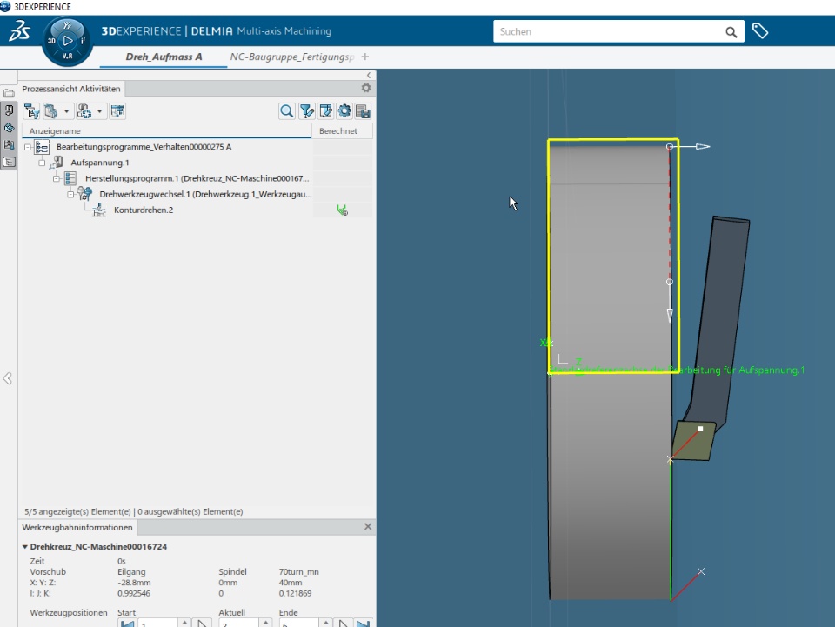Screen dimensions: 835x627
Task: Open Prozessansicht panel settings gear
Action: [366, 88]
